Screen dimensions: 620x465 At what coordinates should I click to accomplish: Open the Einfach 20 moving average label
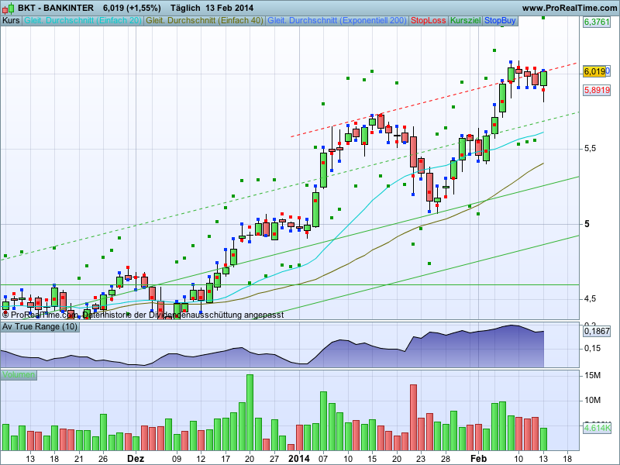point(83,21)
